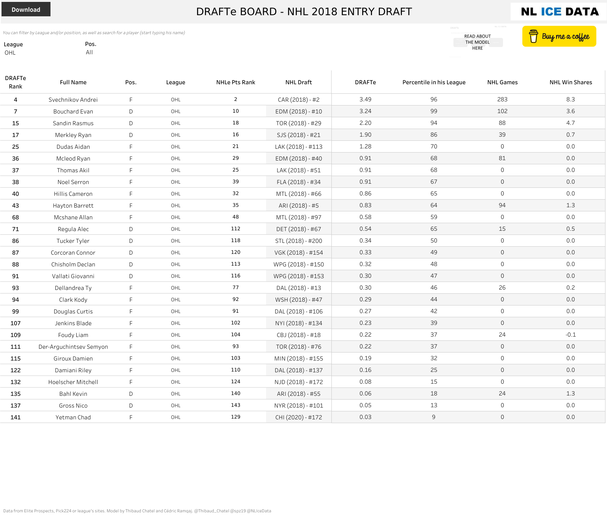Select player Regula Alec
The image size is (607, 518).
pos(73,229)
